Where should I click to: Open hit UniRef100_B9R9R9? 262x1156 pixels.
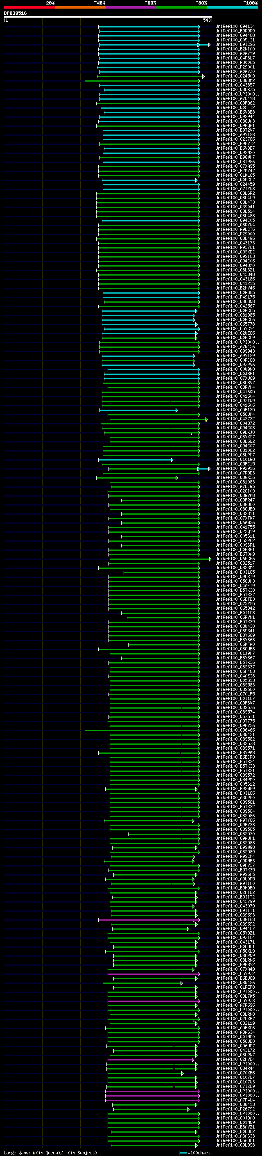pyautogui.click(x=235, y=32)
